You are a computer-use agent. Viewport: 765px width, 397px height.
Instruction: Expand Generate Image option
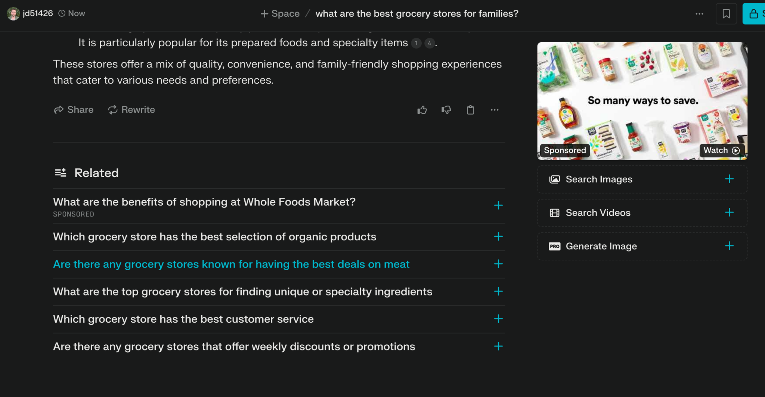pyautogui.click(x=642, y=246)
